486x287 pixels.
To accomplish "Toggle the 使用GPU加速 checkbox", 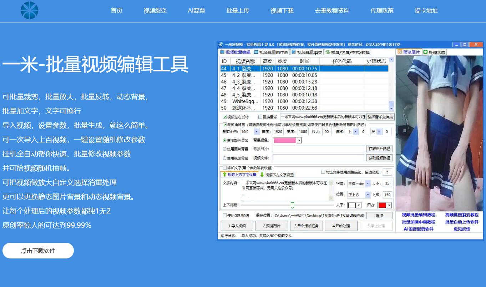I will point(224,215).
